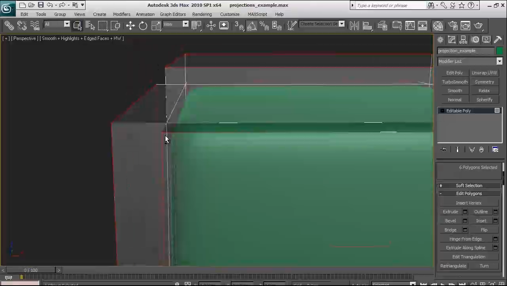Click the Save File icon
The height and width of the screenshot is (286, 507).
click(x=41, y=5)
